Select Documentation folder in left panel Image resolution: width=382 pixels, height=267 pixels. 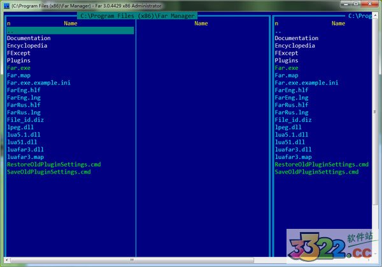click(29, 38)
